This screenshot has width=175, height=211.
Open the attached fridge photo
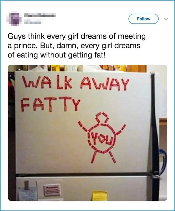tap(87, 133)
